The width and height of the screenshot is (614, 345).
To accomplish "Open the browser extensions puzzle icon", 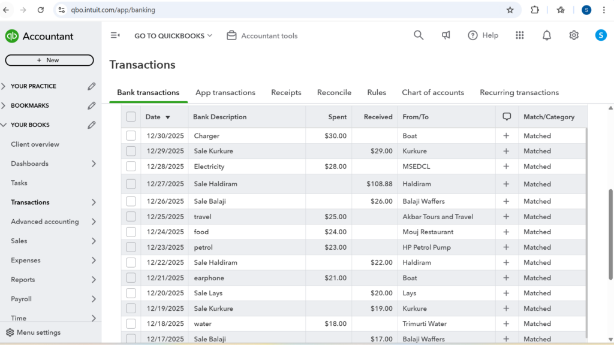I will click(x=535, y=10).
